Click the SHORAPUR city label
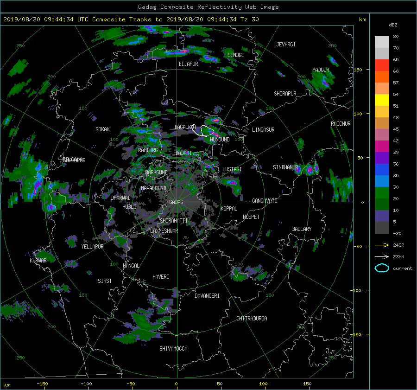The image size is (417, 390). pos(285,94)
